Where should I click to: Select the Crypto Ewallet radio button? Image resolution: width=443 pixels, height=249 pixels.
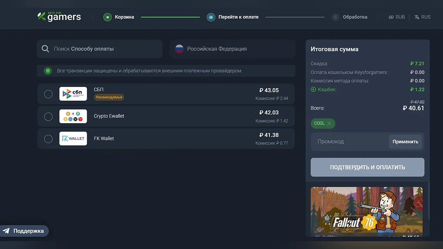click(48, 117)
